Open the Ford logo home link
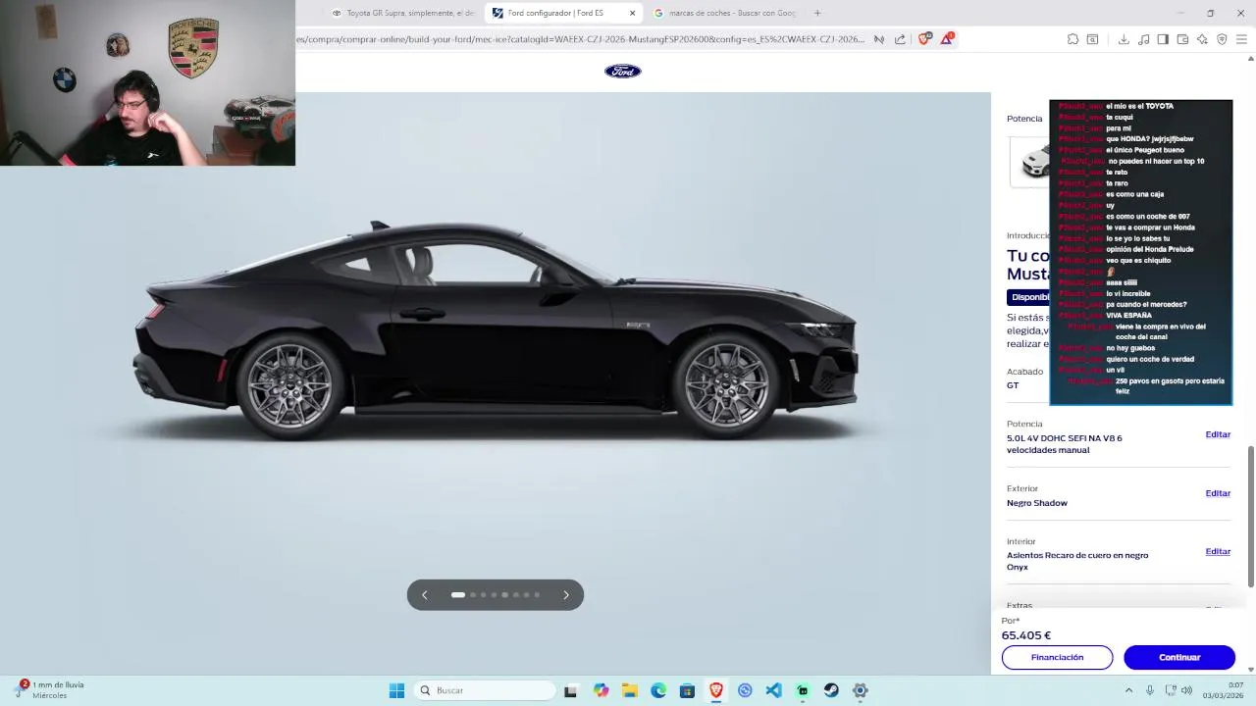Screen dimensions: 1256x706 click(x=622, y=71)
